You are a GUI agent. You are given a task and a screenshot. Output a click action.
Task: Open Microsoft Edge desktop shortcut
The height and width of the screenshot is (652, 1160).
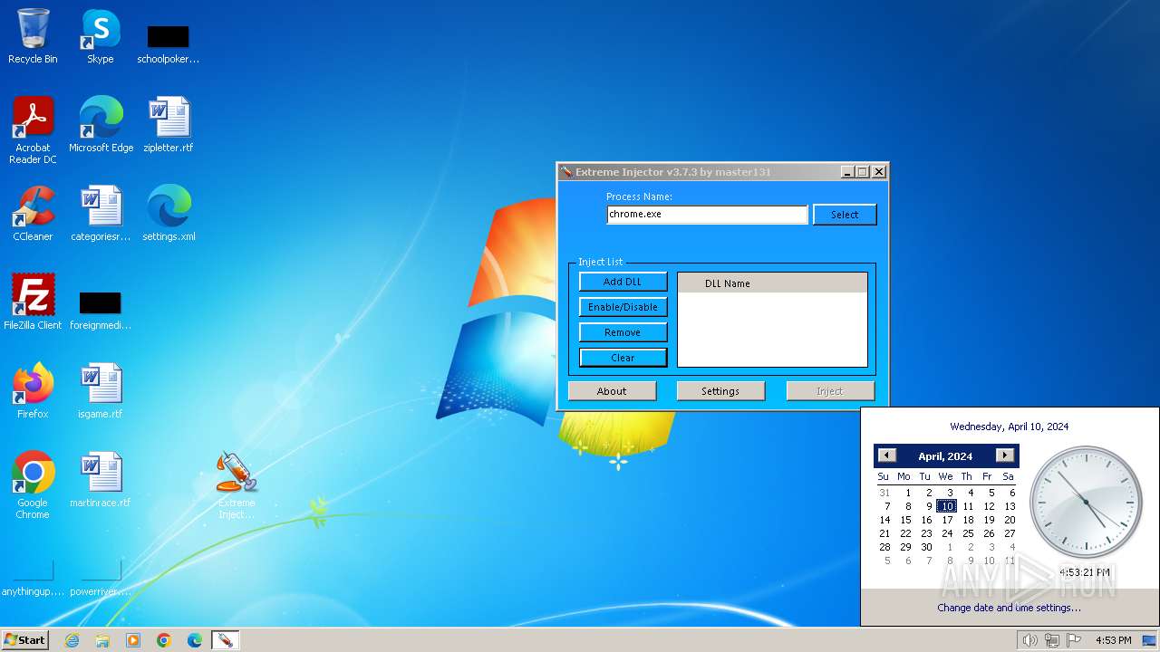tap(101, 125)
